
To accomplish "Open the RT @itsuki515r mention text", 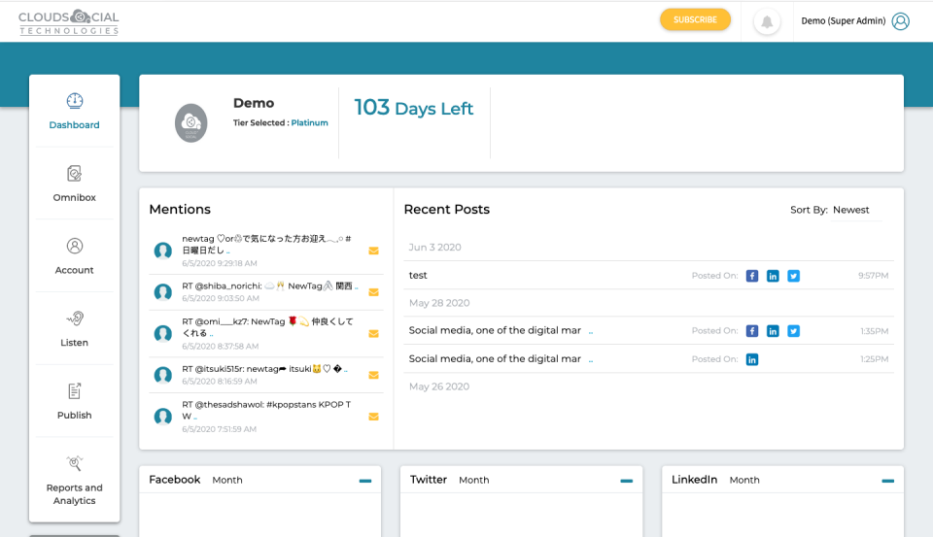I will pos(264,369).
